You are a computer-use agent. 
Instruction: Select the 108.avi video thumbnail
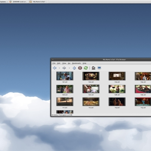click(117, 89)
